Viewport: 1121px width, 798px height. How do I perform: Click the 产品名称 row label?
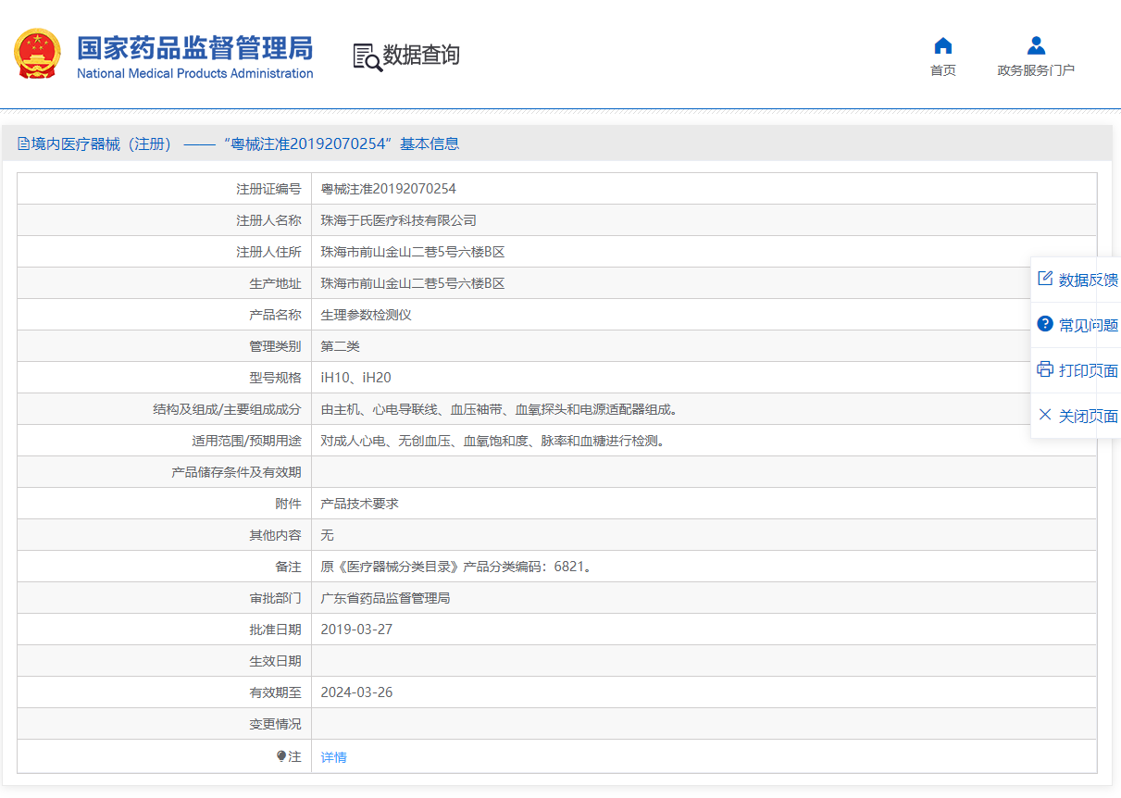[276, 315]
